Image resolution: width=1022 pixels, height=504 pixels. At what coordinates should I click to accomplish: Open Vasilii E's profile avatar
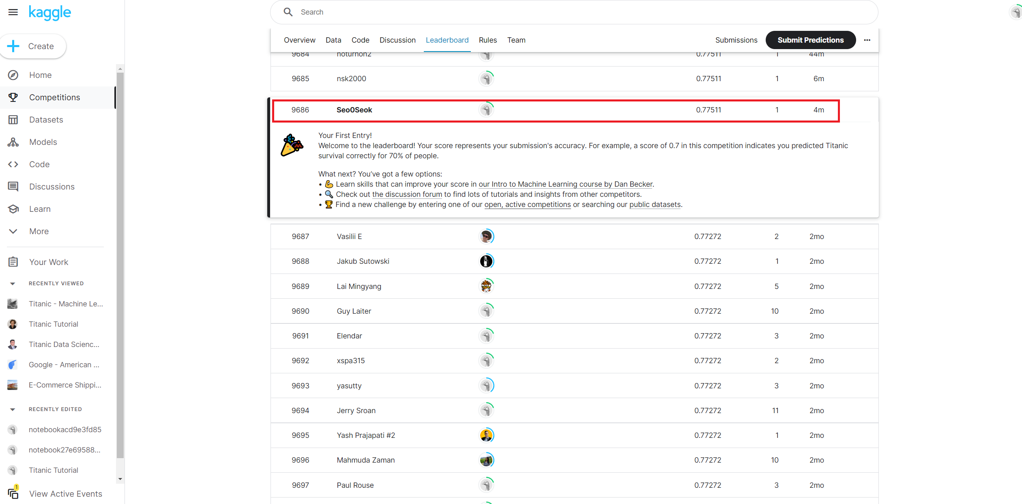click(x=486, y=237)
